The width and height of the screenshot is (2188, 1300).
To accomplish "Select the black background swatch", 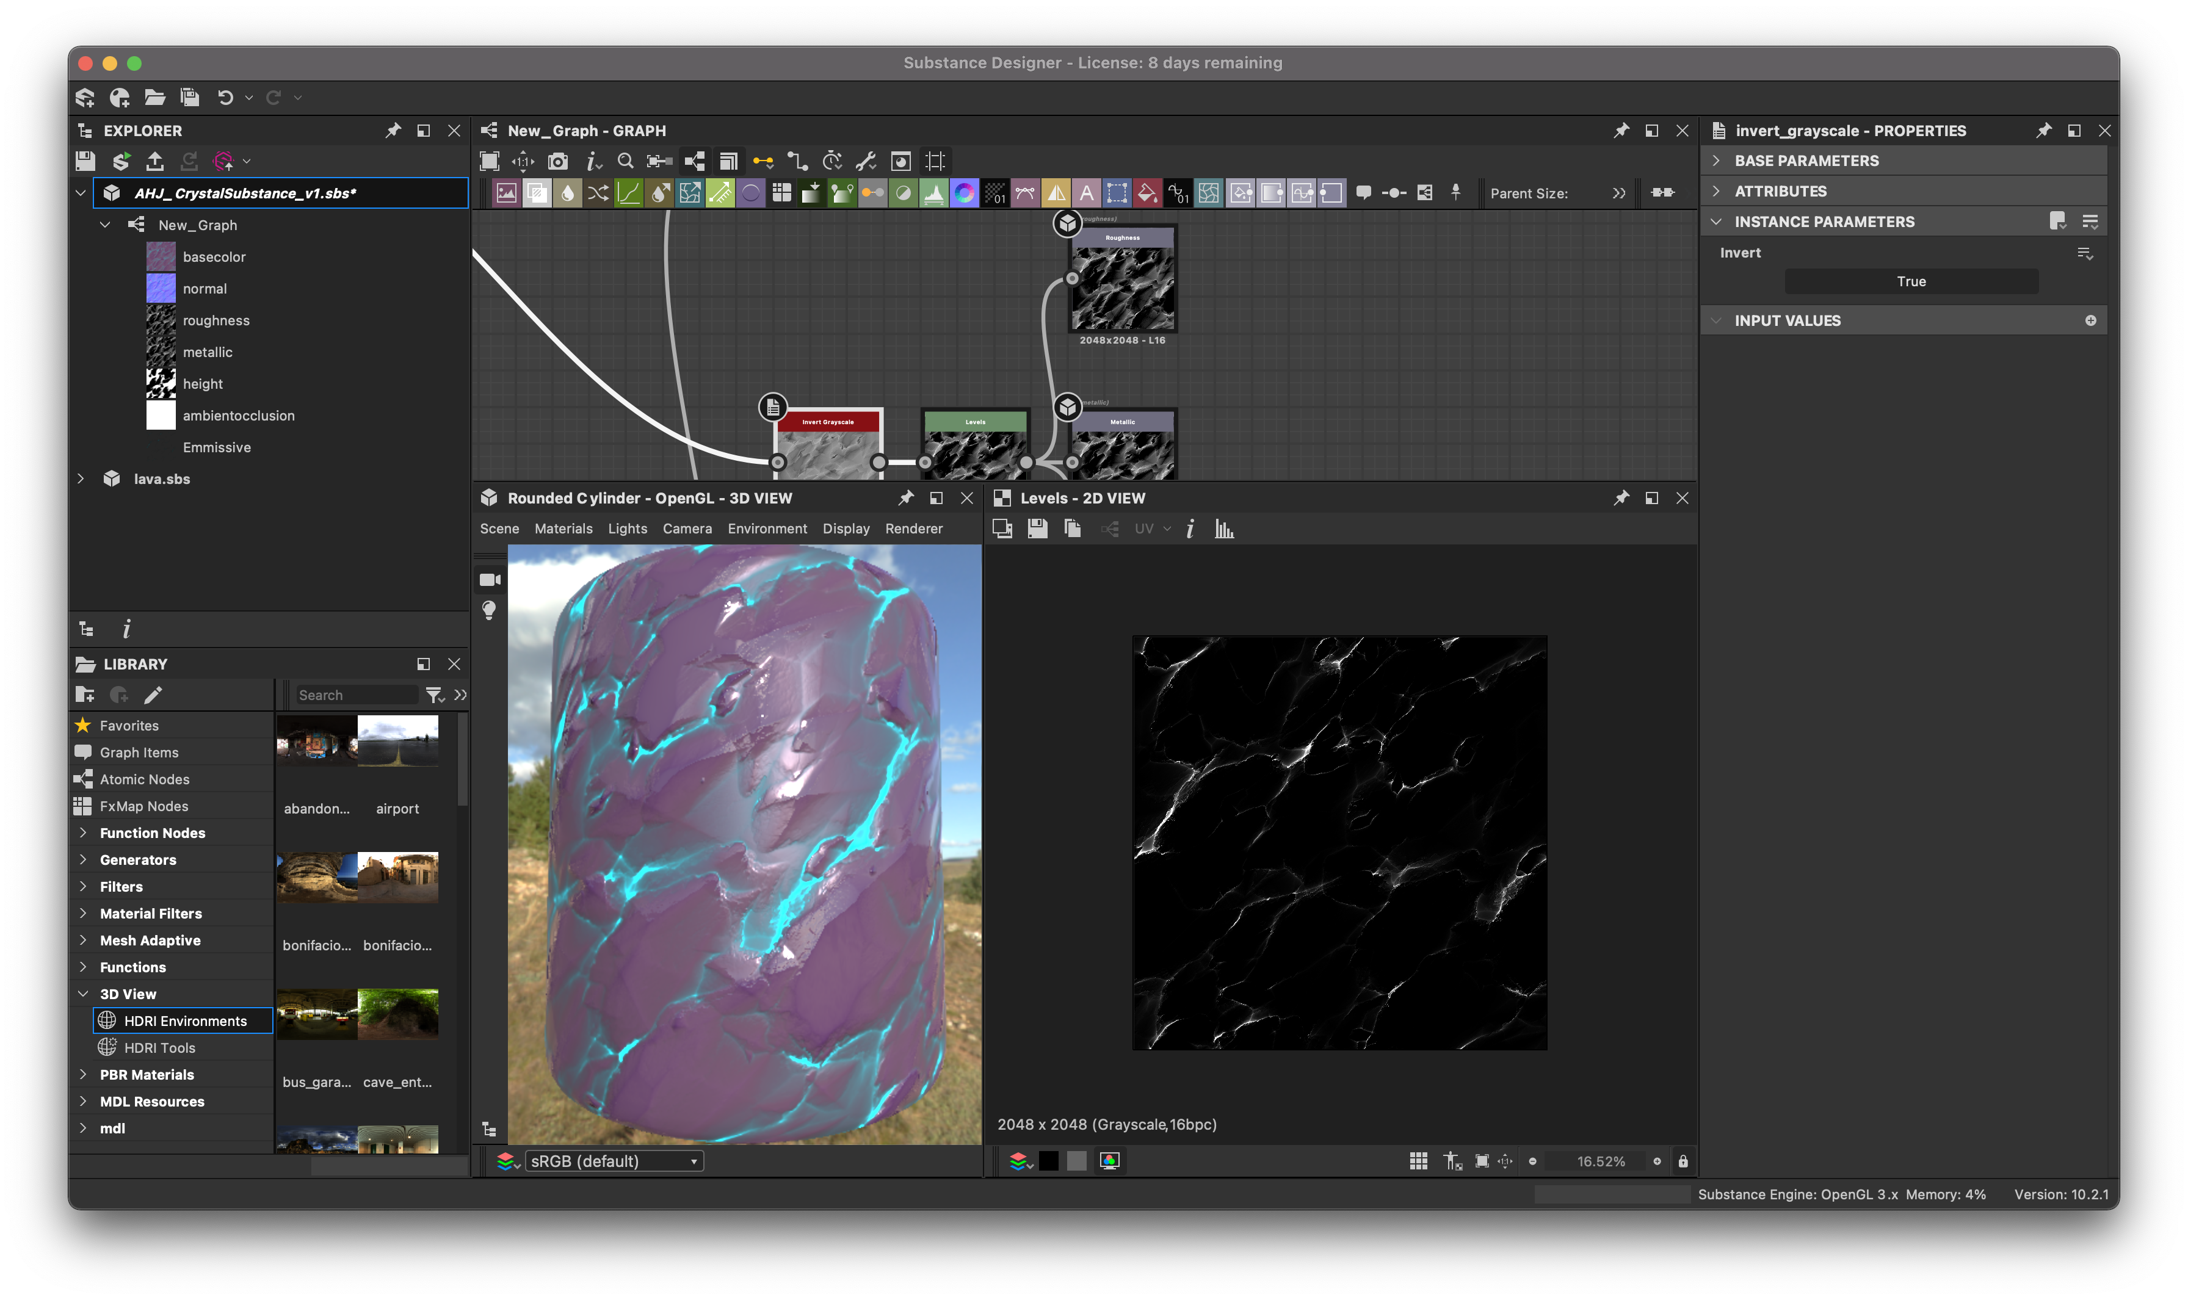I will [1049, 1161].
